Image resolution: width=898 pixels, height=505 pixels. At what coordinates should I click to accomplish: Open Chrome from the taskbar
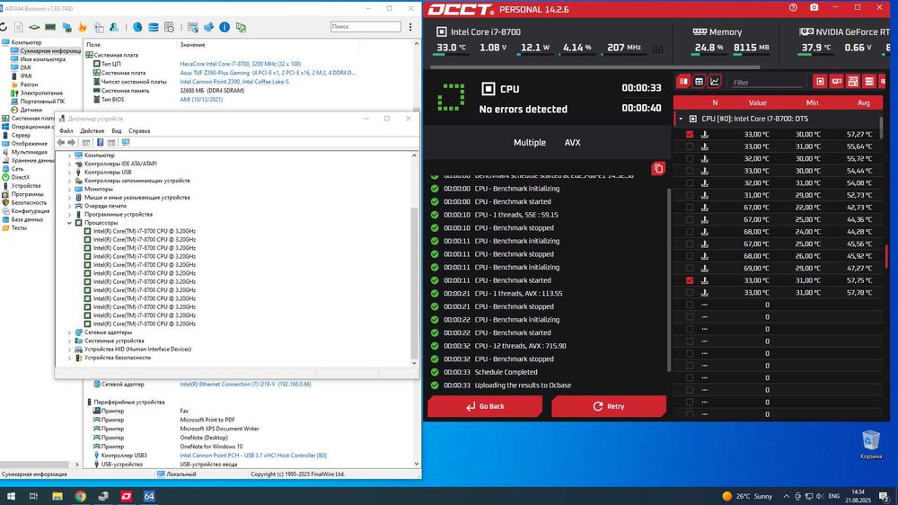(80, 496)
